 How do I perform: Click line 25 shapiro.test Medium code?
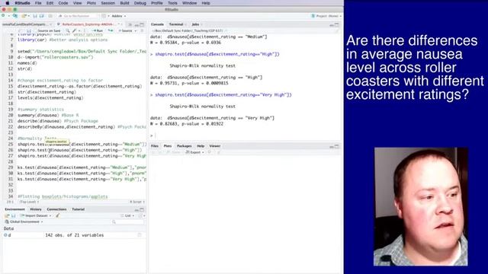click(82, 144)
